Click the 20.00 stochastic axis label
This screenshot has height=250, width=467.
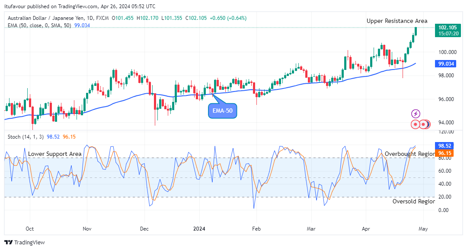pos(445,197)
